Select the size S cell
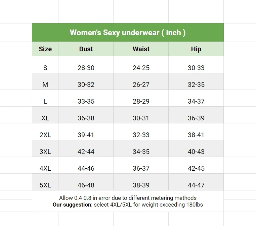256x226 pixels. click(x=45, y=68)
